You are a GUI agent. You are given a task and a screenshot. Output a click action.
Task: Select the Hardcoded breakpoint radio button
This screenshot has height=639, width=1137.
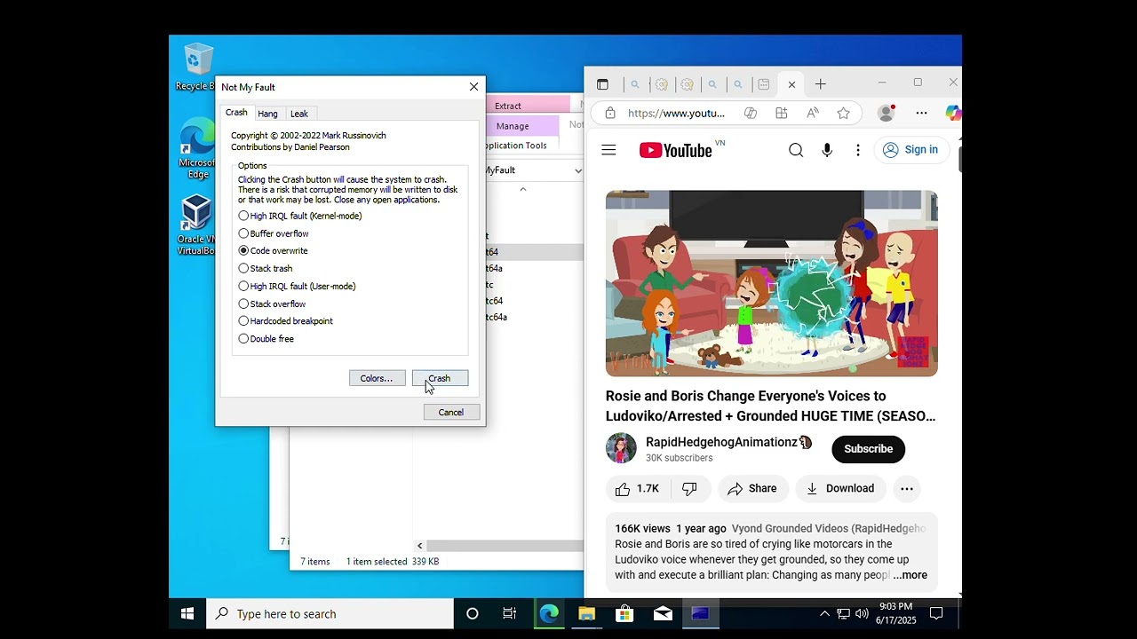pyautogui.click(x=286, y=321)
